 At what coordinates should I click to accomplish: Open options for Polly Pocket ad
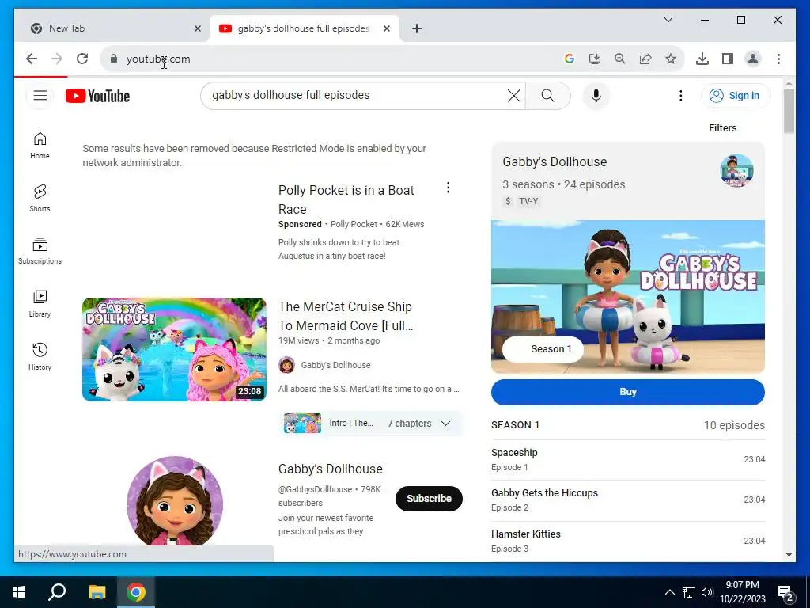(x=448, y=188)
